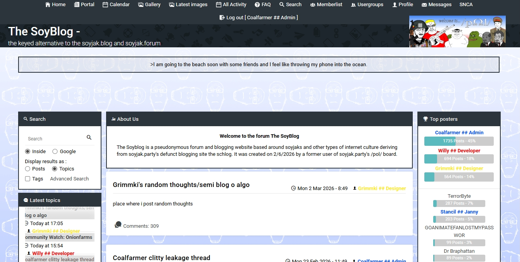The image size is (520, 262).
Task: Open Grimmki's random thoughts topic title
Action: coord(181,185)
